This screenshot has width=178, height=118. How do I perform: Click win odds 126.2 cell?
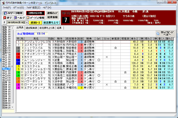pos(135,63)
